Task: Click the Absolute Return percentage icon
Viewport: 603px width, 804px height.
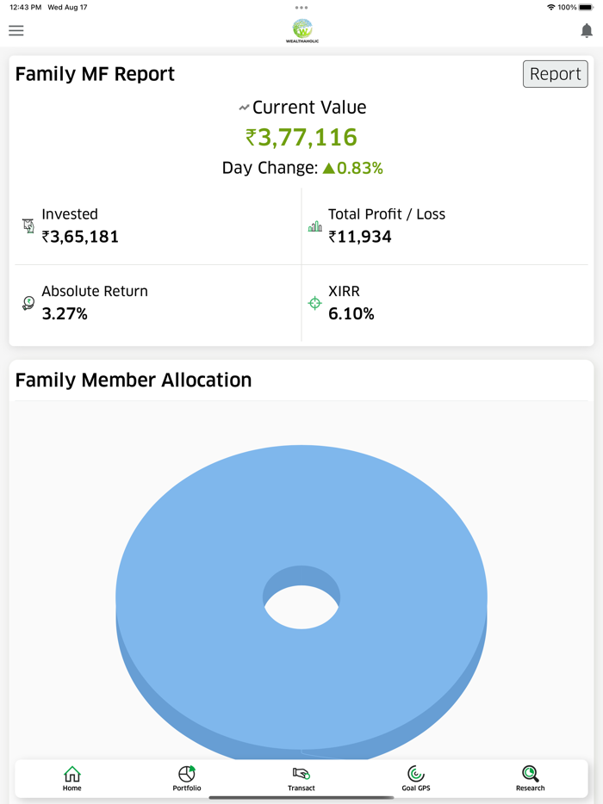Action: pos(27,302)
